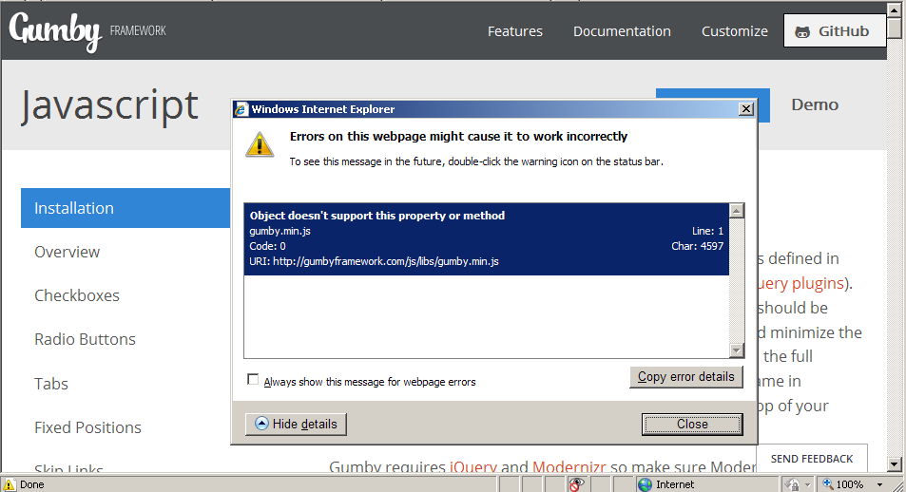This screenshot has height=492, width=906.
Task: Click the Done status text
Action: click(x=31, y=484)
